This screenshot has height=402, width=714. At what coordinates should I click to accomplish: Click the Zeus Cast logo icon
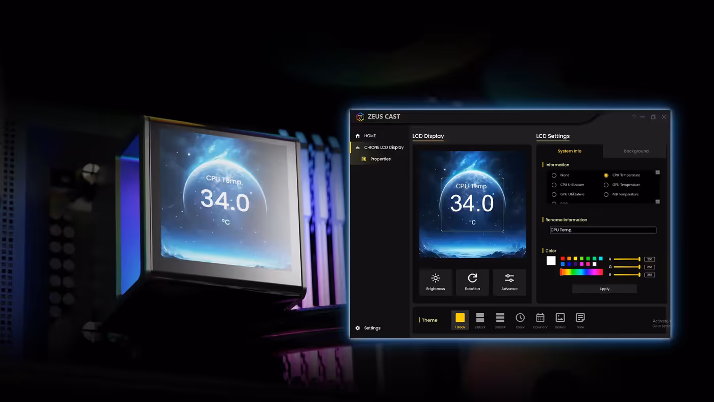click(x=360, y=117)
